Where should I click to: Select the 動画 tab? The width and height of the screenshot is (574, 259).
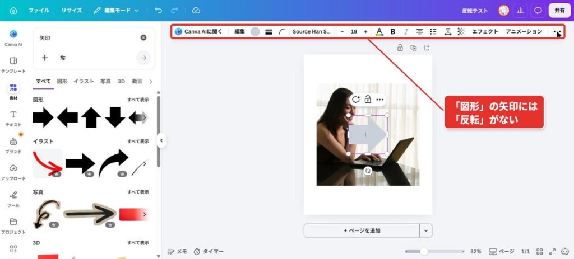[137, 82]
